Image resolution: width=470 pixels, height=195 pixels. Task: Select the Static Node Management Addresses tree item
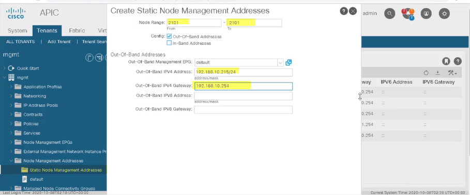[66, 170]
